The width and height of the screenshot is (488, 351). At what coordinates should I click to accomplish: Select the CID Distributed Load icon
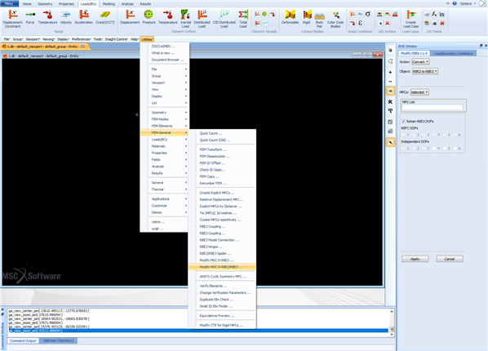(224, 19)
